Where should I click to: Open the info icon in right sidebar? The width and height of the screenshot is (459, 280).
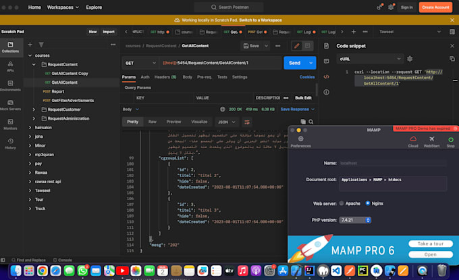[x=327, y=92]
